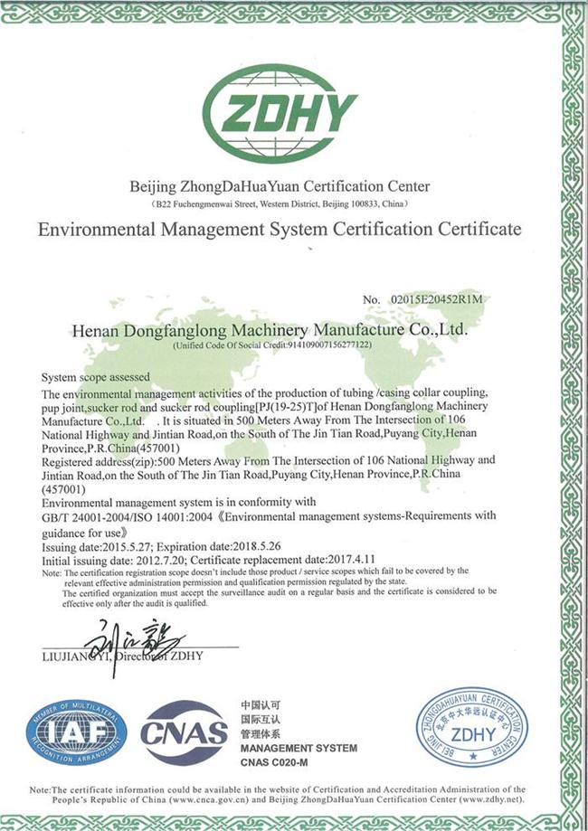Image resolution: width=588 pixels, height=831 pixels.
Task: Click the Chinese text '管理体系'
Action: tap(261, 734)
